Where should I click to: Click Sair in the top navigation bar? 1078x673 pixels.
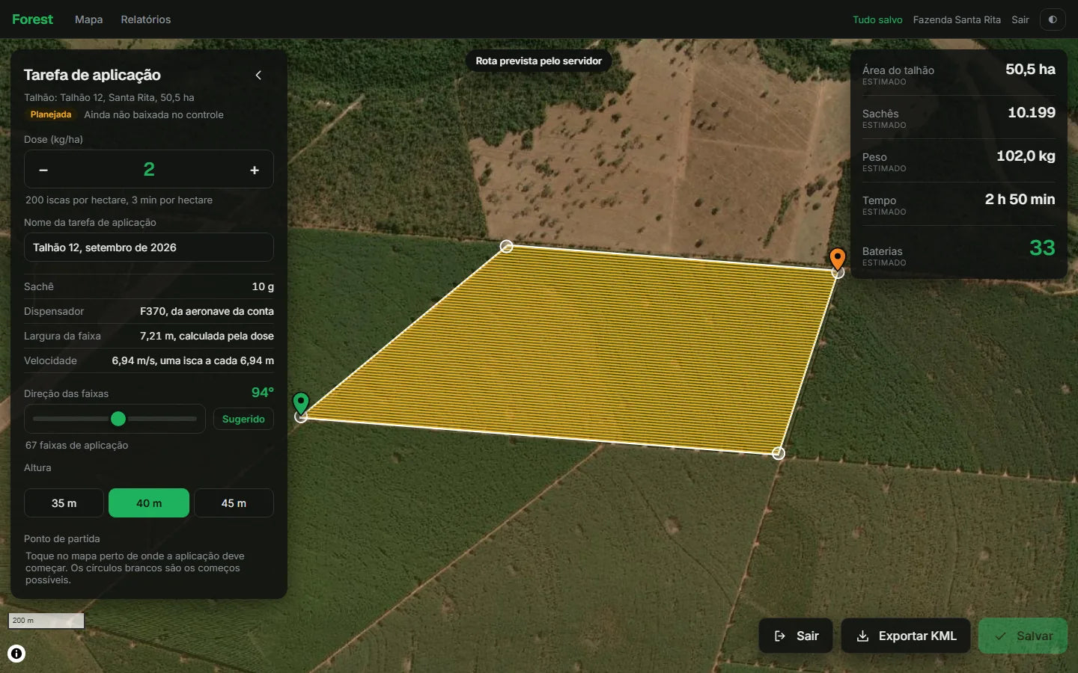[x=1020, y=19]
